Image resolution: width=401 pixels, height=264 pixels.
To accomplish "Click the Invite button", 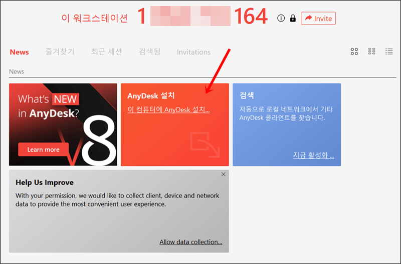I will pyautogui.click(x=318, y=18).
